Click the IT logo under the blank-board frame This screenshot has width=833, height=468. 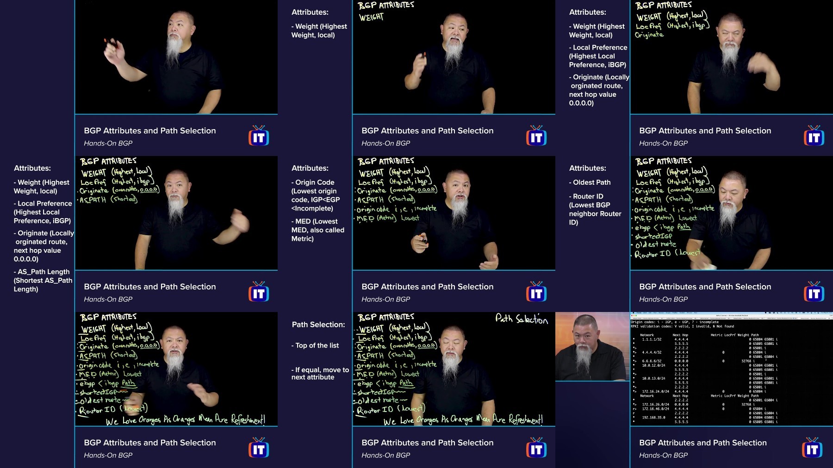point(259,136)
